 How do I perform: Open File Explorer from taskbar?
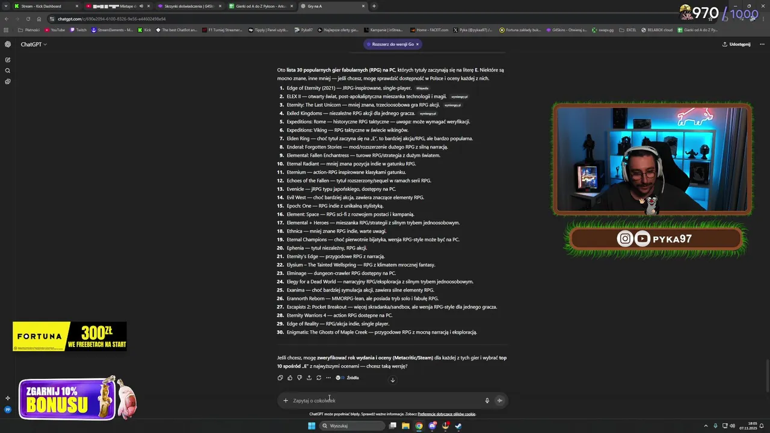(405, 426)
